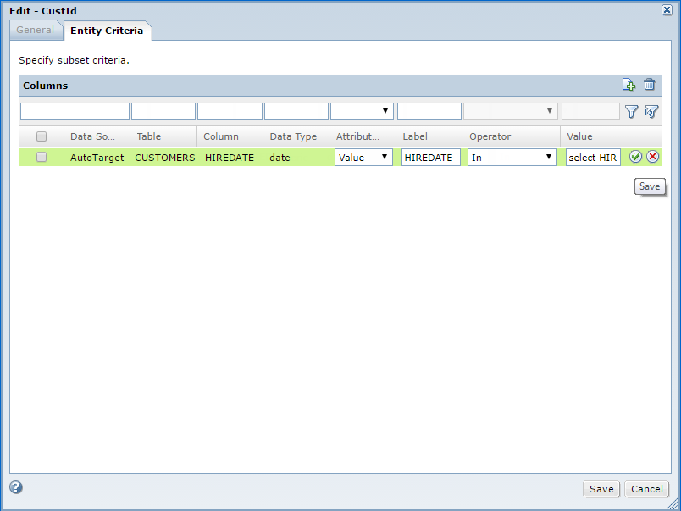The width and height of the screenshot is (681, 511).
Task: Click the bottom Save button
Action: (x=601, y=489)
